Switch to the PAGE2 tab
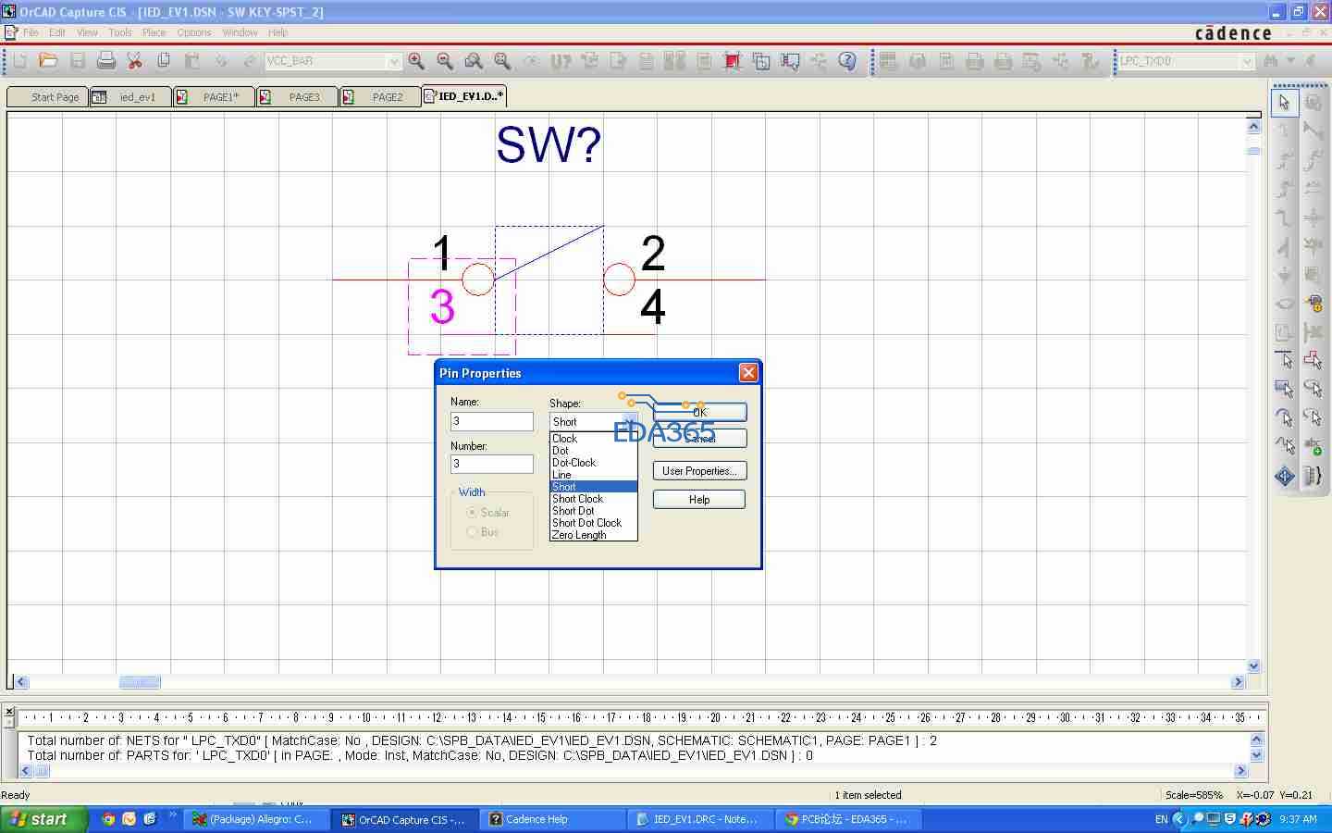 380,97
